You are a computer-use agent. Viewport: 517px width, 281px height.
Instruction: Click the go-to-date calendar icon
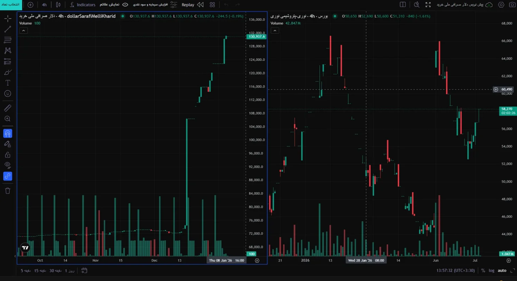(x=84, y=270)
